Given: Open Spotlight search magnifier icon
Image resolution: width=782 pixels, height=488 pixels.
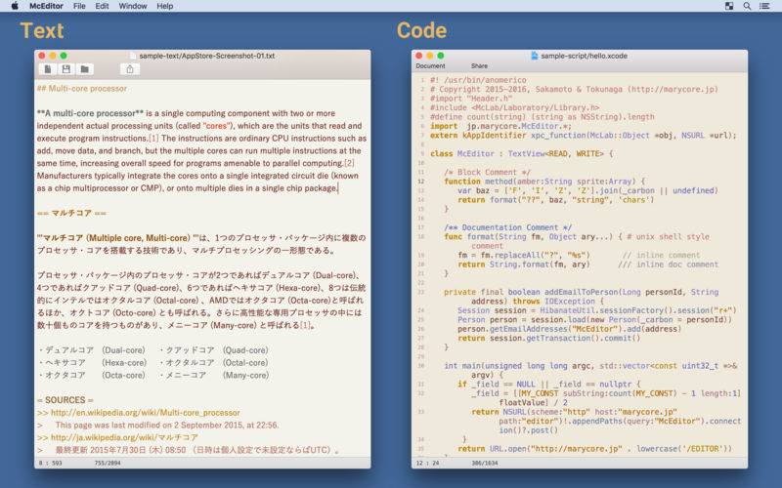Looking at the screenshot, I should pyautogui.click(x=747, y=6).
